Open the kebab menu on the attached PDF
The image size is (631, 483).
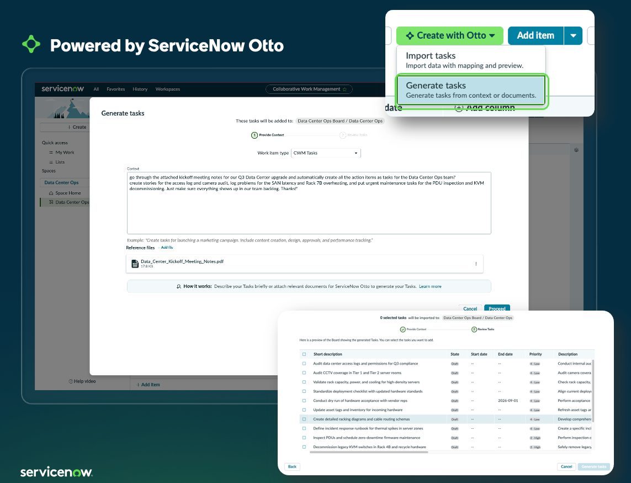tap(476, 264)
